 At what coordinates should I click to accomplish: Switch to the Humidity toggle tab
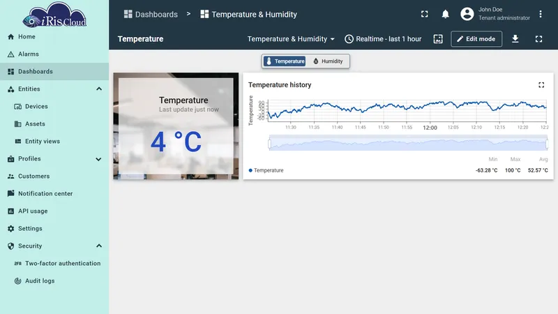pos(328,61)
